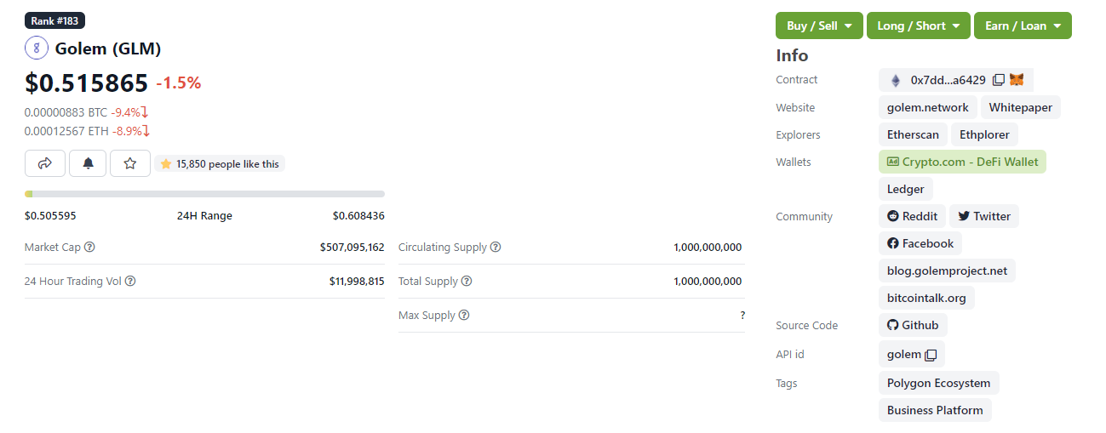The height and width of the screenshot is (433, 1106).
Task: Copy the golem API id icon
Action: 931,355
